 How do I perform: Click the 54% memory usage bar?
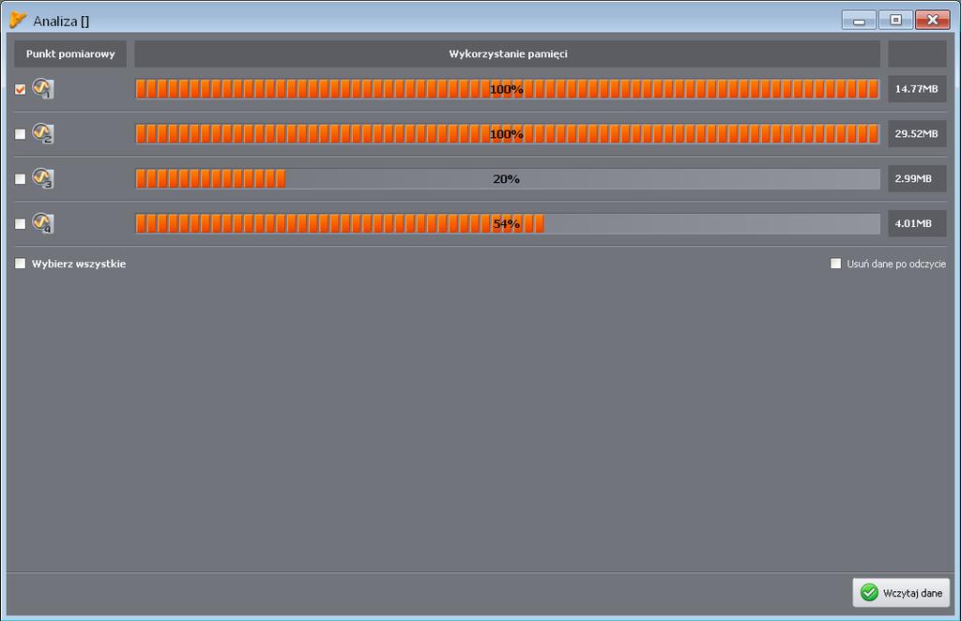click(x=508, y=223)
